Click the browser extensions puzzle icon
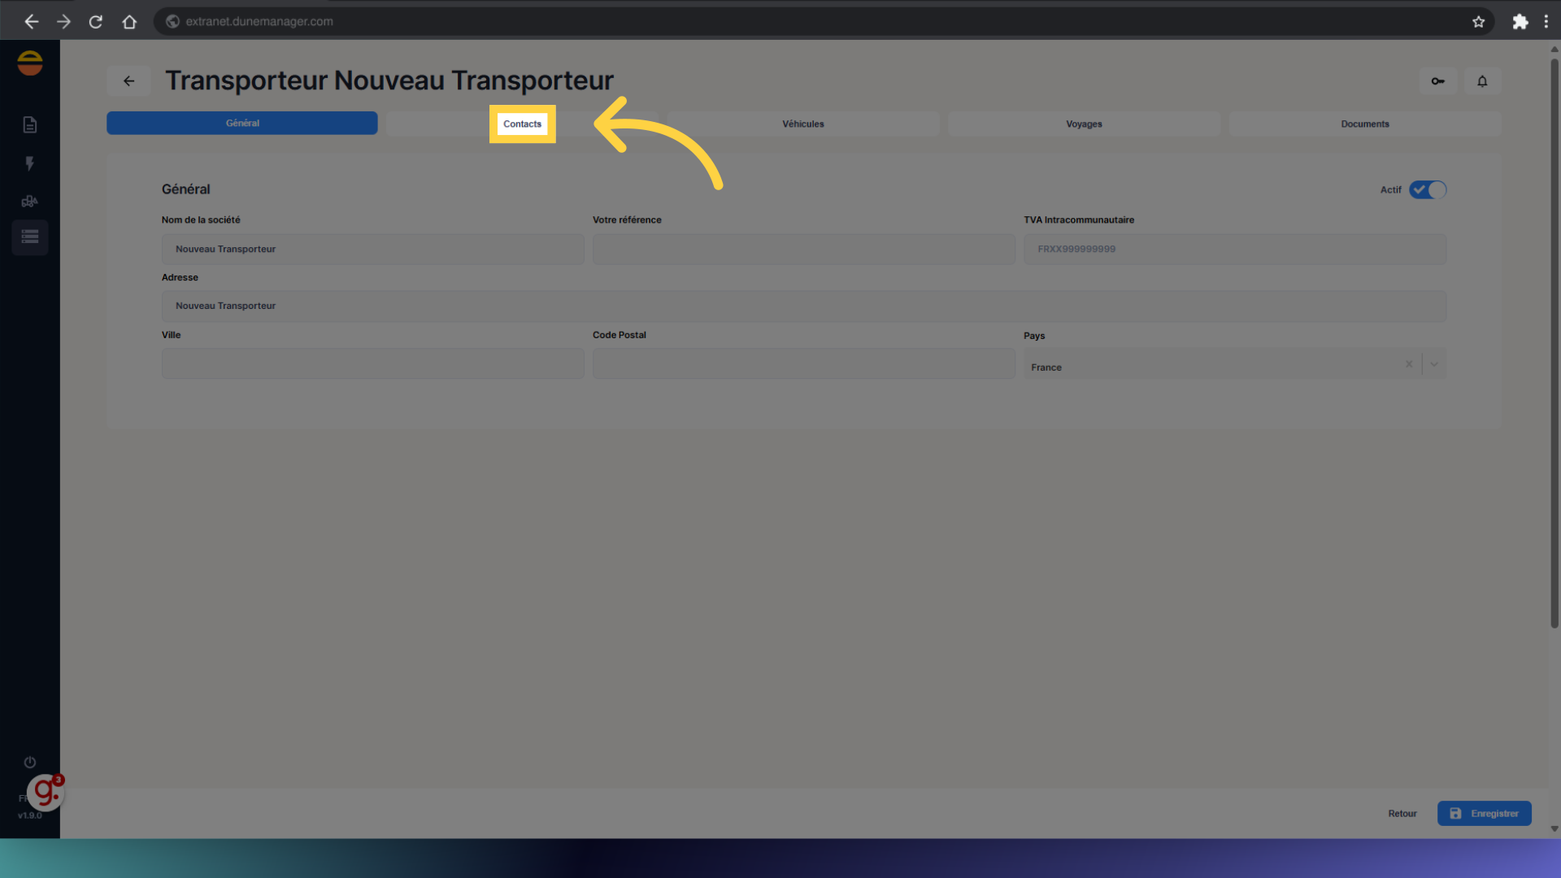This screenshot has width=1561, height=878. (x=1520, y=22)
